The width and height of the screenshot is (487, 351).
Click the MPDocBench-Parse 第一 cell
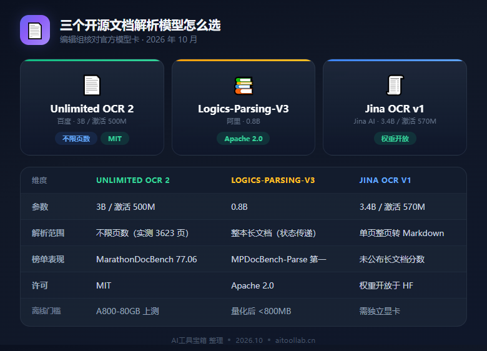click(x=278, y=259)
